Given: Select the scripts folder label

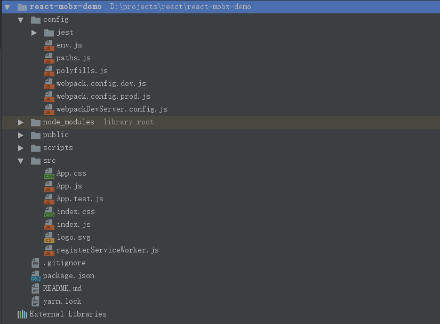Looking at the screenshot, I should [58, 148].
